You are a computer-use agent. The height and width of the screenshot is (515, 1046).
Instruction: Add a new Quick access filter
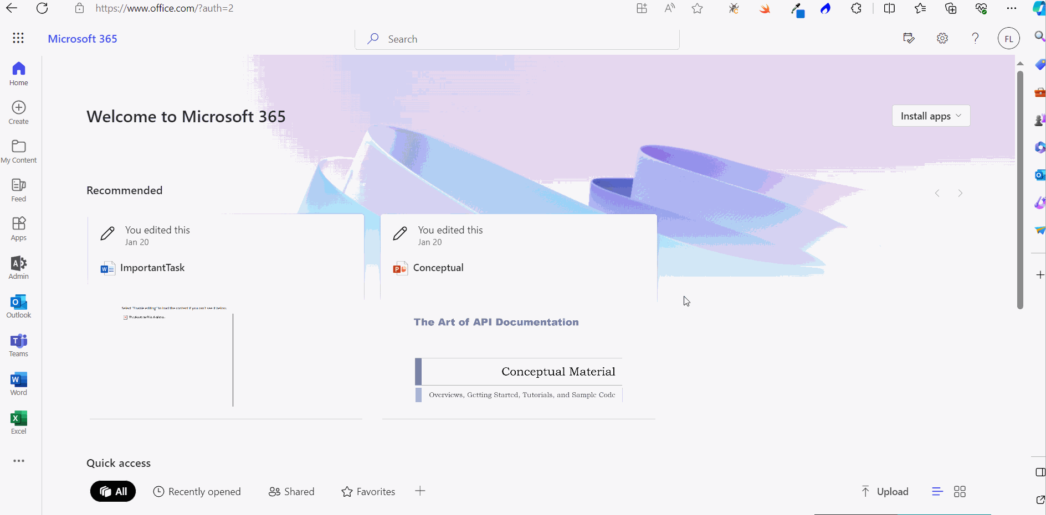(421, 491)
